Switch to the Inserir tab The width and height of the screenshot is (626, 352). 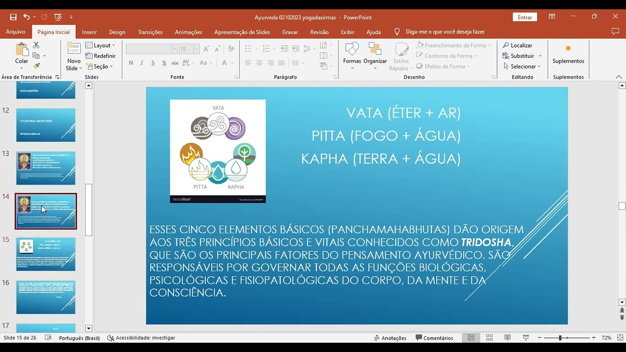pyautogui.click(x=89, y=32)
